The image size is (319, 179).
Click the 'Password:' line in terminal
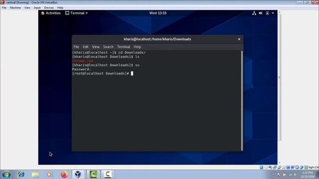click(x=81, y=69)
